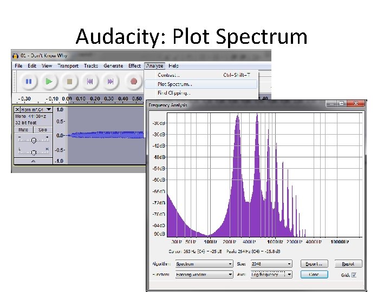Click the Export... button

(314, 264)
